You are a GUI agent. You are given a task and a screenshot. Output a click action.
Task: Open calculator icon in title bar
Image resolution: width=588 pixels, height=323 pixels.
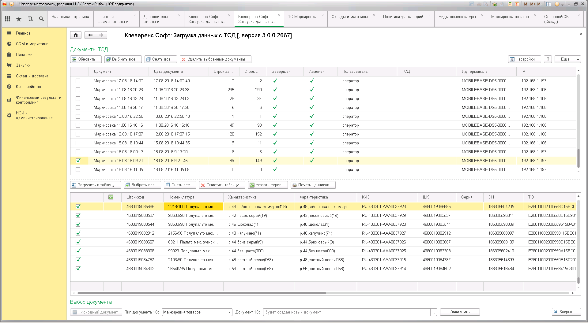pyautogui.click(x=510, y=4)
